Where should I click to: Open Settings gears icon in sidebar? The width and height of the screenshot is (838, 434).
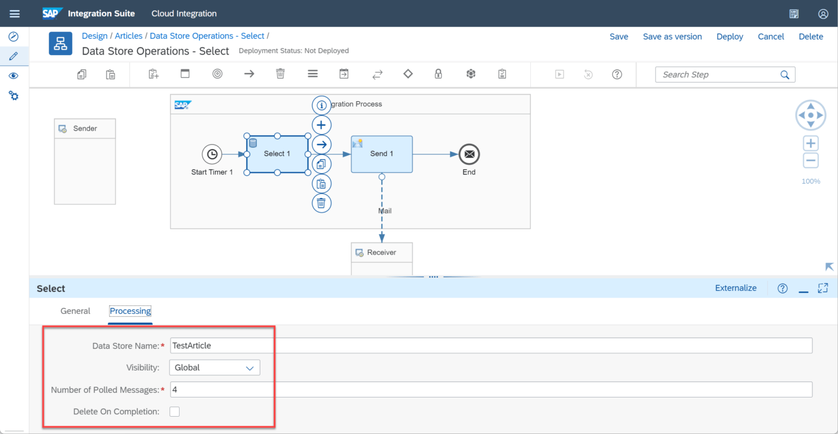click(13, 96)
